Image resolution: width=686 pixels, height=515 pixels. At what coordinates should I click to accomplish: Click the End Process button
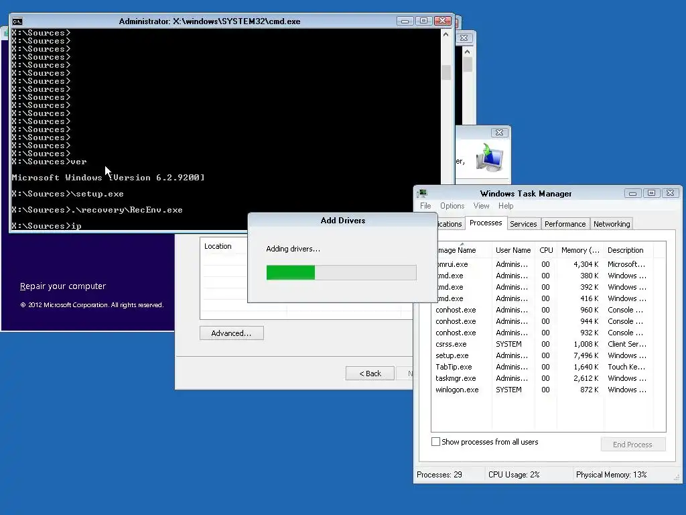click(632, 445)
